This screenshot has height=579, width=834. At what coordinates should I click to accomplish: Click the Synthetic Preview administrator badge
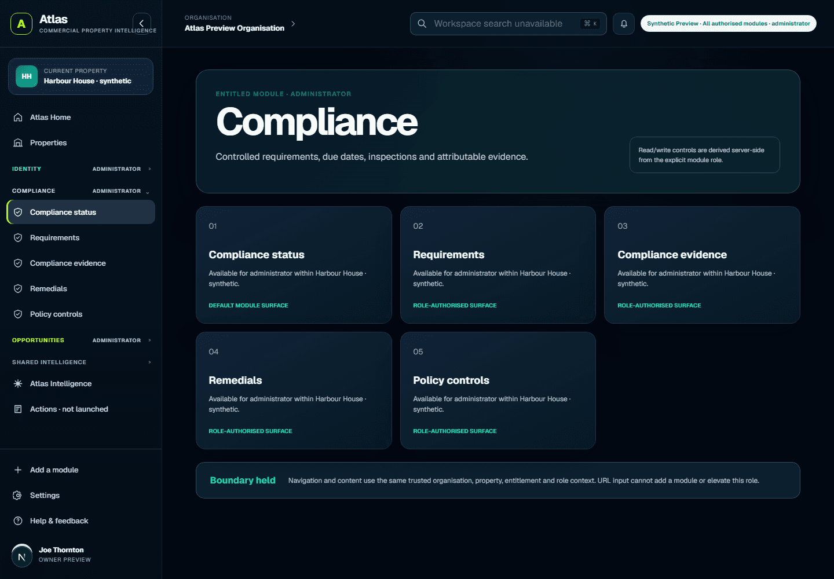click(729, 24)
